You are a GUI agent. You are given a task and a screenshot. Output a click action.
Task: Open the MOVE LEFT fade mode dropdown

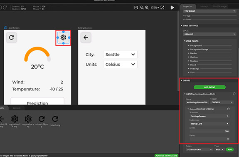[x=209, y=124]
